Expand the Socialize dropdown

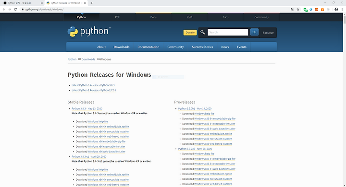pos(268,33)
